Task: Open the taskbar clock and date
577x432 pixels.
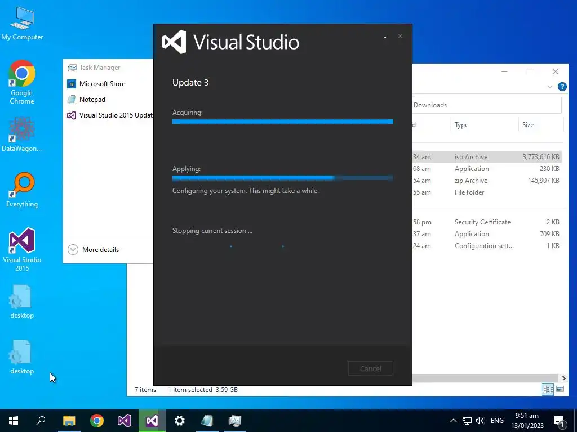Action: coord(527,421)
